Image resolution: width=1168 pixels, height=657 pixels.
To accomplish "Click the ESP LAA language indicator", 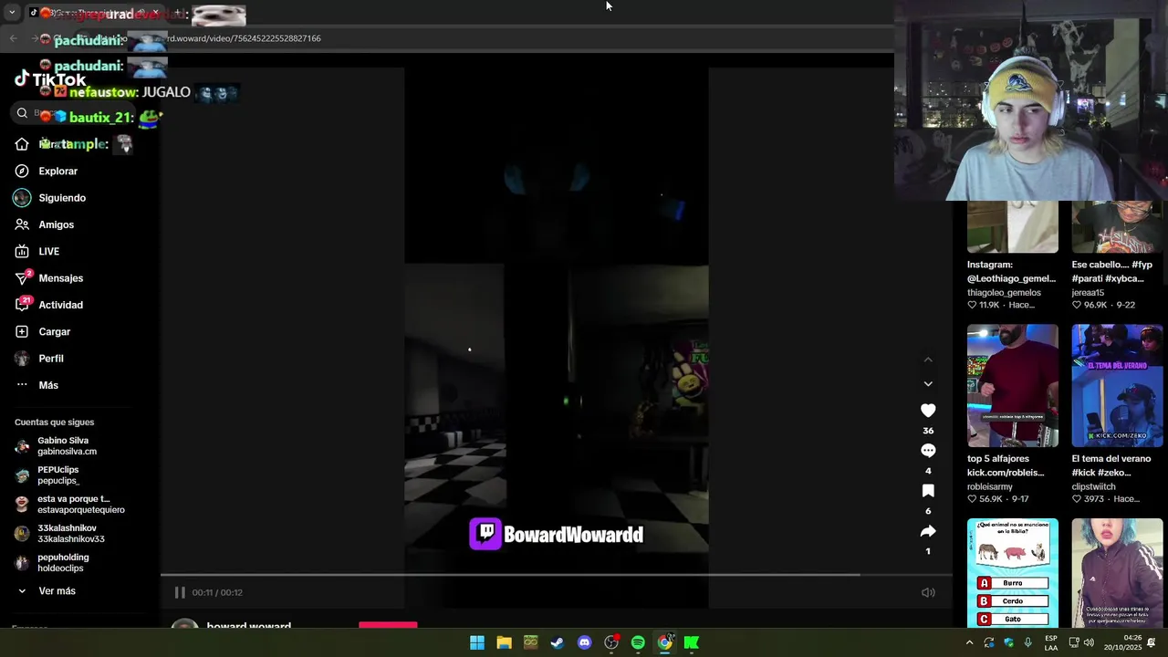I will tap(1051, 642).
